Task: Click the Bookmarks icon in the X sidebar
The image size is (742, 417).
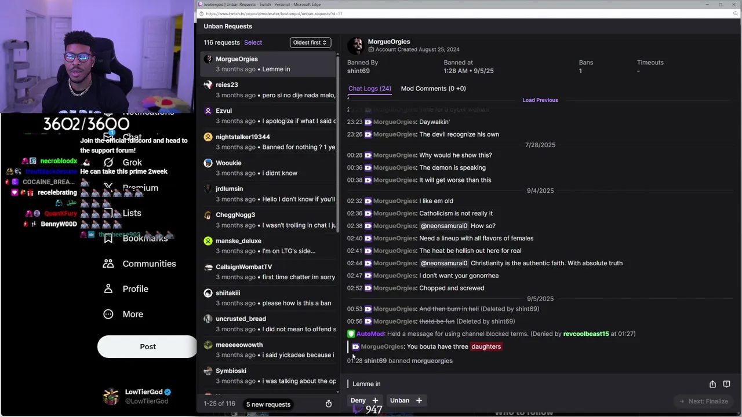Action: click(x=108, y=238)
